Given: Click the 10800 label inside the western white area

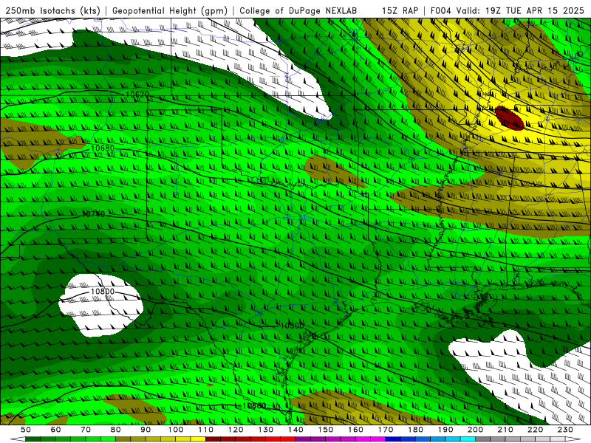Looking at the screenshot, I should tap(102, 292).
